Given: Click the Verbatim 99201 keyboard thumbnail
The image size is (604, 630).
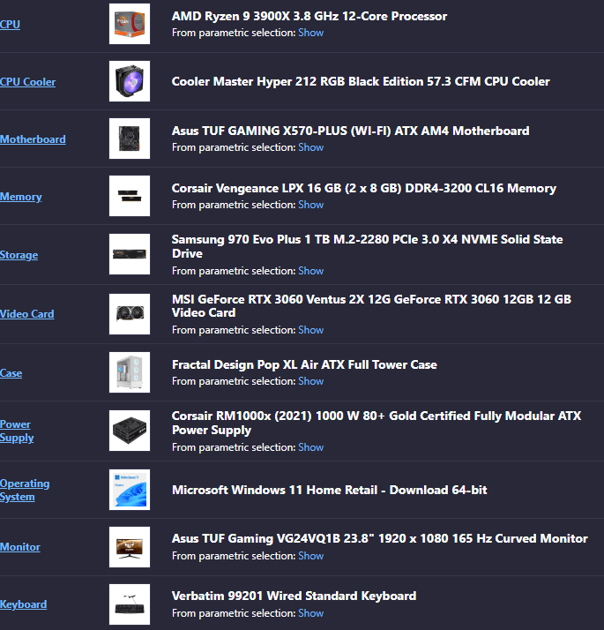Looking at the screenshot, I should coord(130,604).
